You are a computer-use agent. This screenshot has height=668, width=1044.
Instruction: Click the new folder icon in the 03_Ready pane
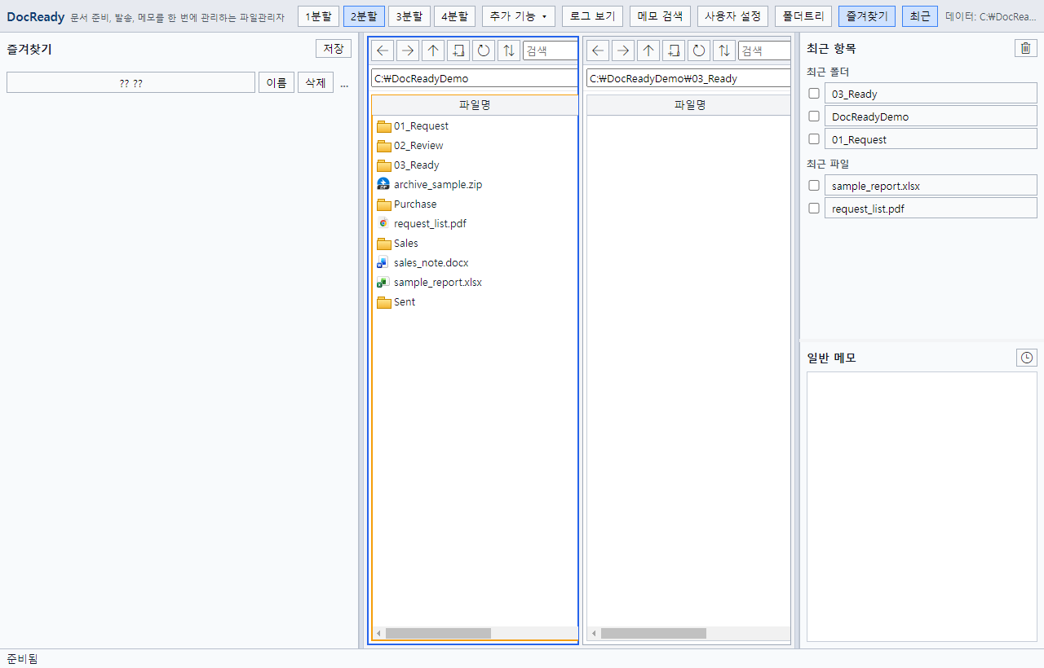(x=674, y=51)
